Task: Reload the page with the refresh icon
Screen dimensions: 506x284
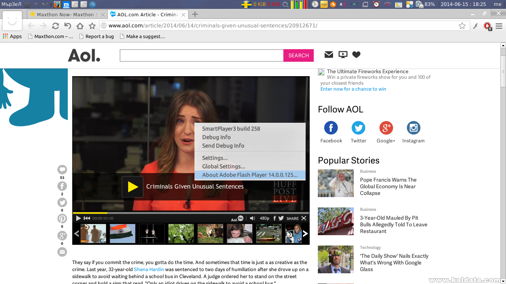Action: point(56,26)
